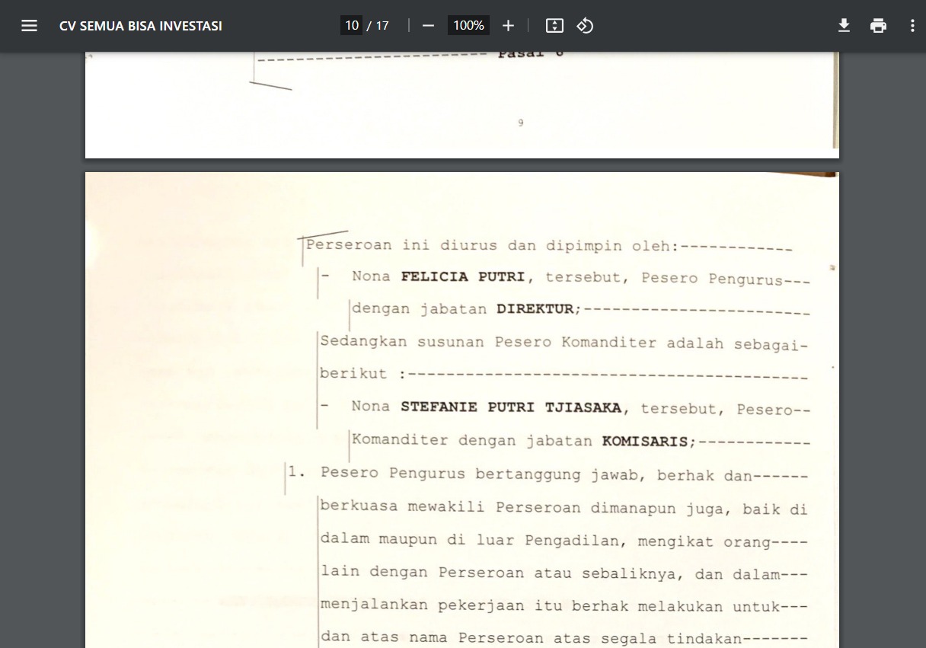926x648 pixels.
Task: Click the 100% zoom level field
Action: coord(468,26)
